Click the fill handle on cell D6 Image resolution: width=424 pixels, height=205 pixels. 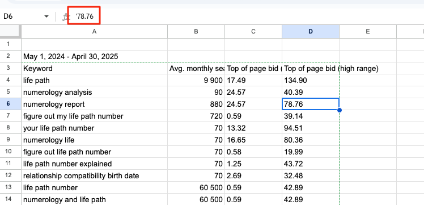(x=340, y=110)
